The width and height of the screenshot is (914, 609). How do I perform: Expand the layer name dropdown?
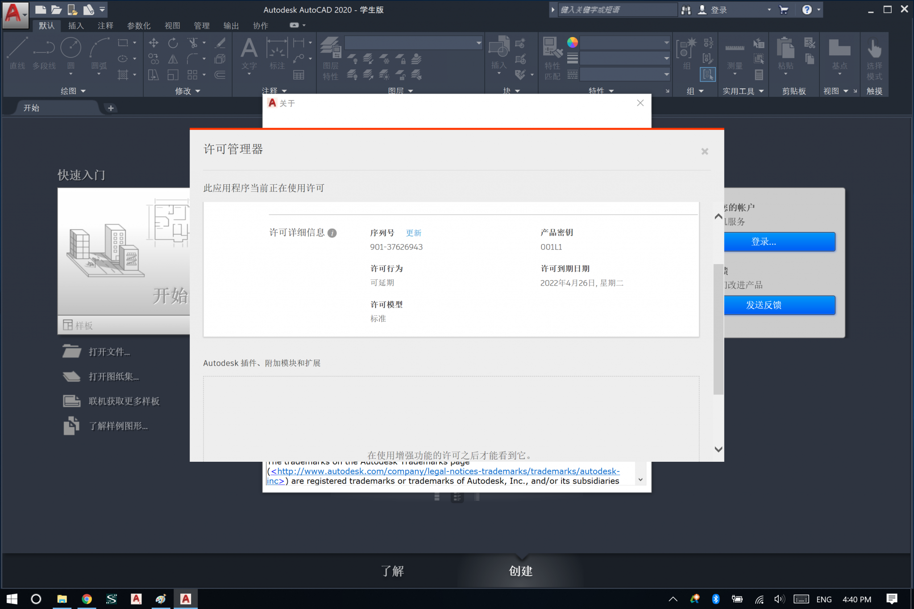click(x=478, y=43)
